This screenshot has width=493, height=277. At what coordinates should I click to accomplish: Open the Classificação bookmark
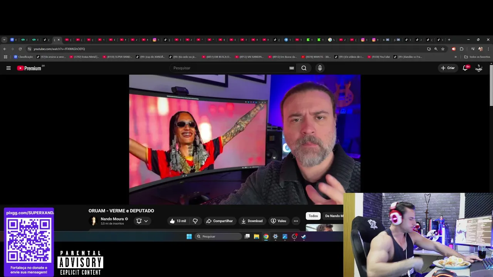pos(23,57)
